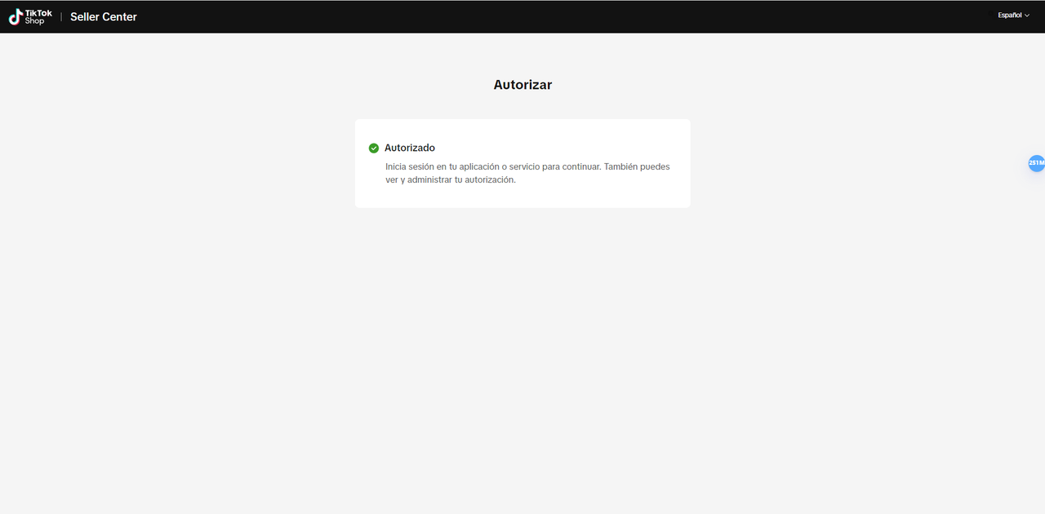1045x514 pixels.
Task: Click the green Autorizado checkmark icon
Action: [374, 148]
